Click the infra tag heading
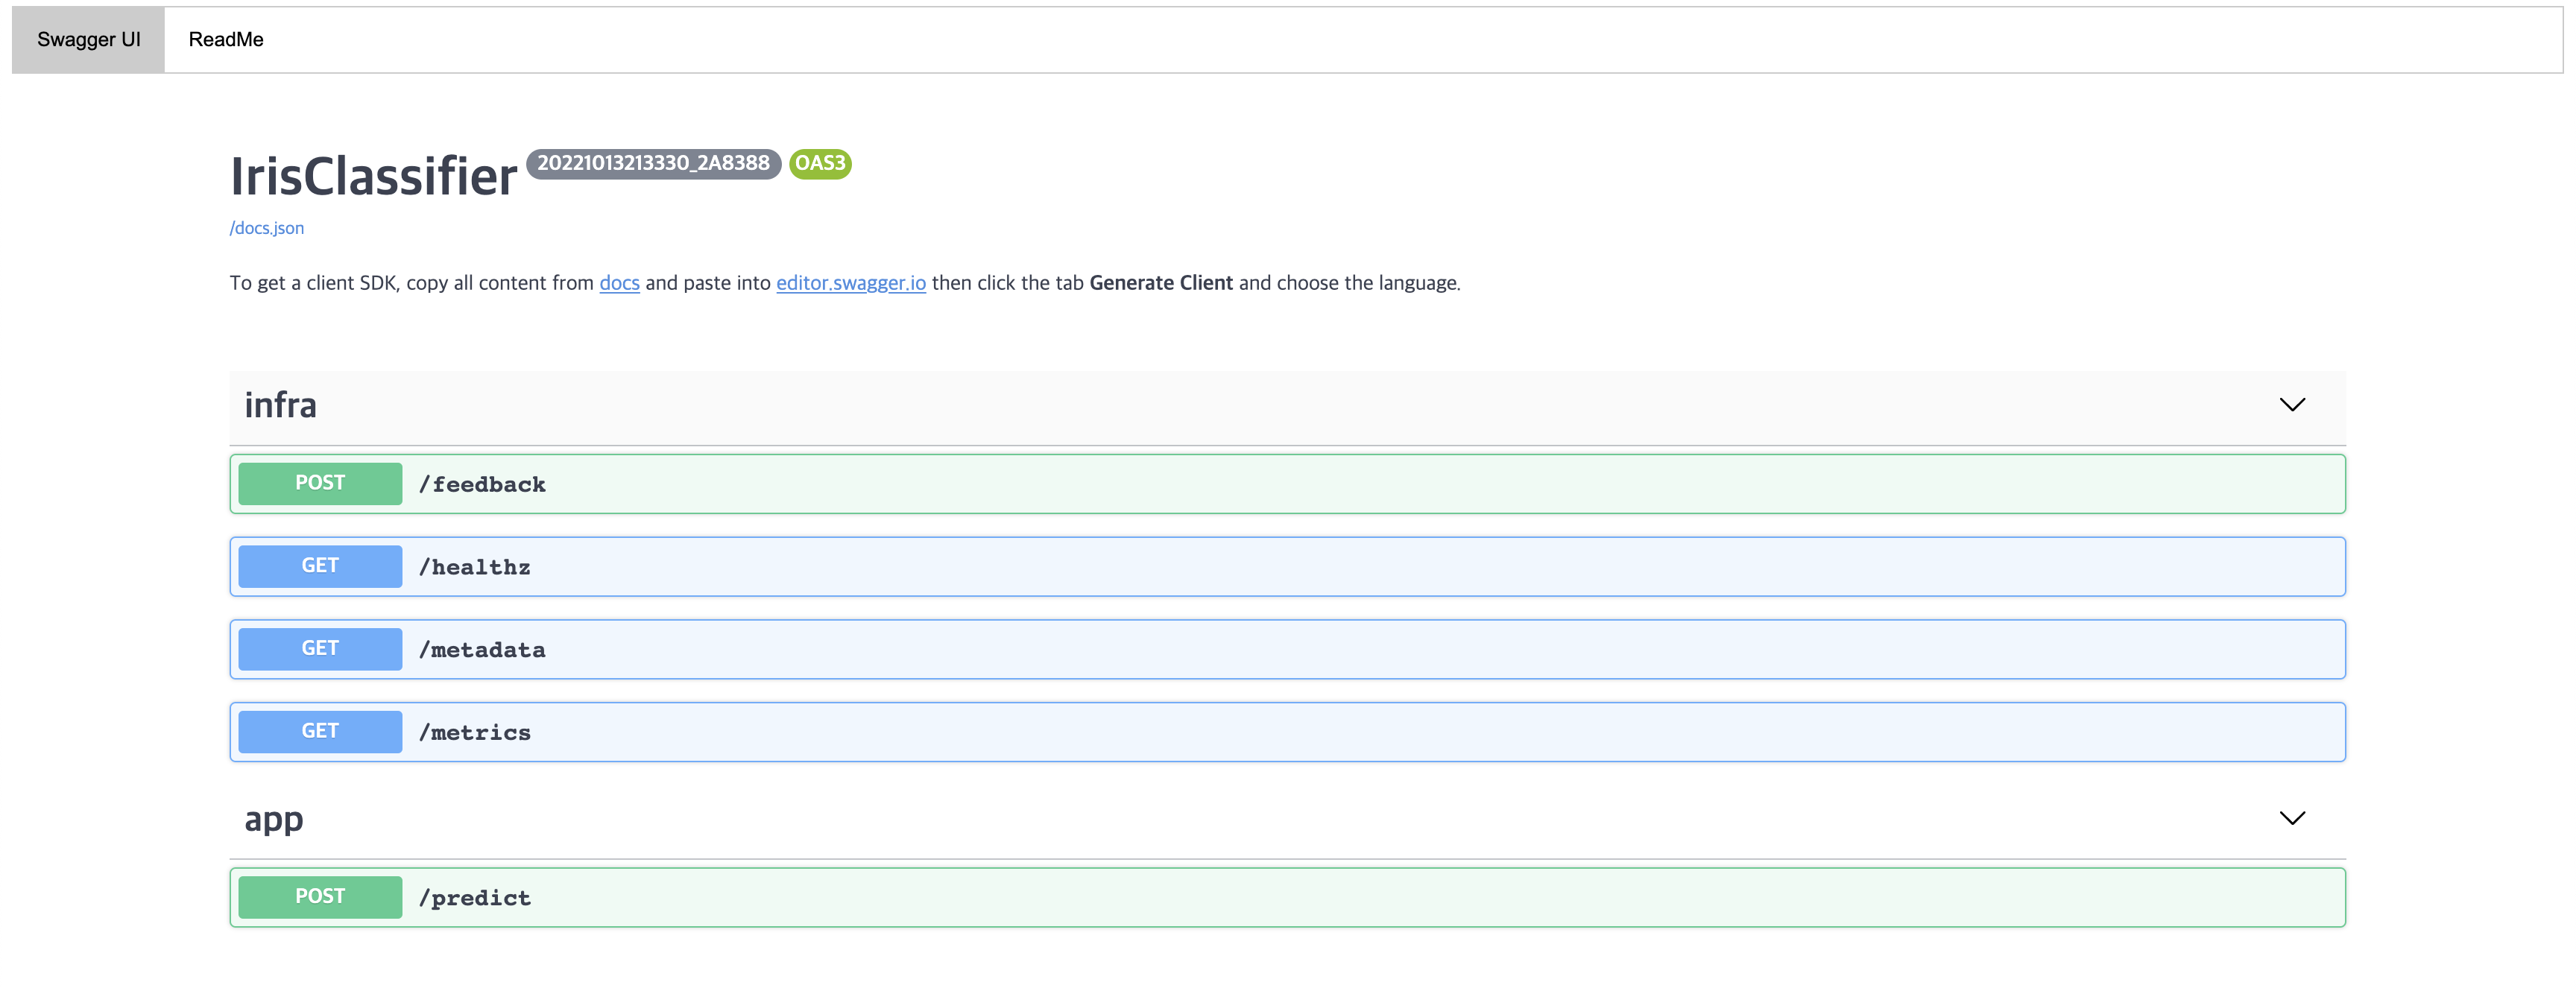Screen dimensions: 2576x988 pyautogui.click(x=281, y=405)
